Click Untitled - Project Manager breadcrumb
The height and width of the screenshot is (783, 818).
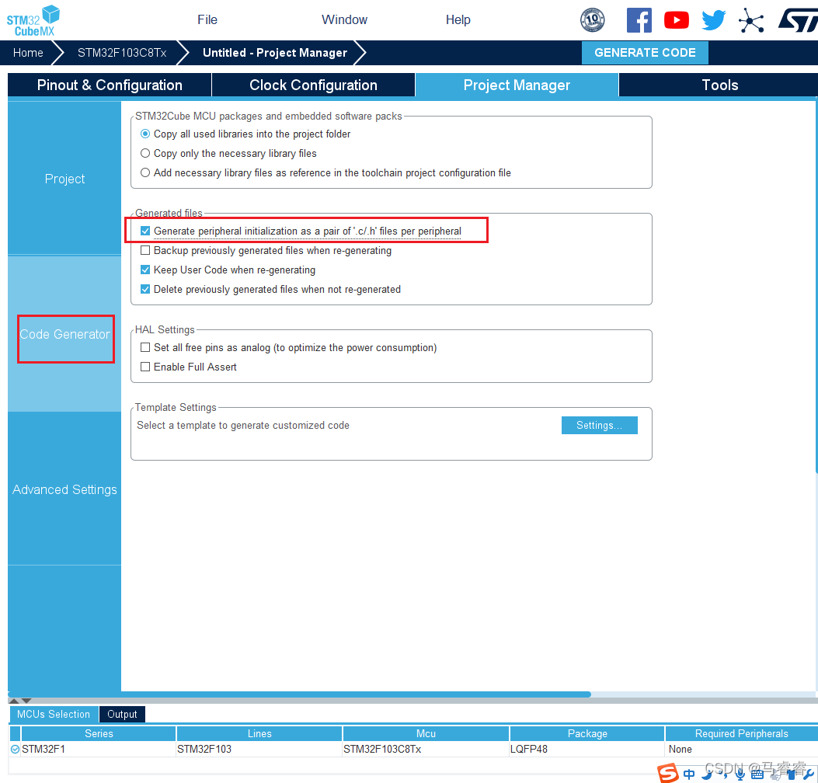(275, 53)
